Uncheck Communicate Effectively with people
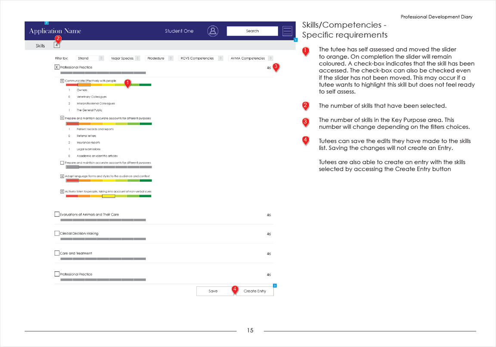The image size is (496, 347). 62,81
